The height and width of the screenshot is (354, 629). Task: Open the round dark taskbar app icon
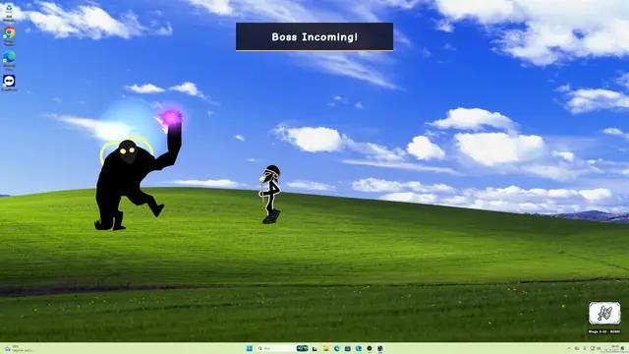tap(370, 348)
